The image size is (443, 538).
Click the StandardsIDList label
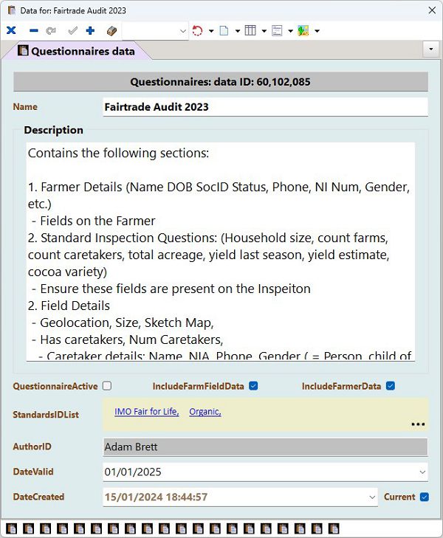(x=46, y=415)
